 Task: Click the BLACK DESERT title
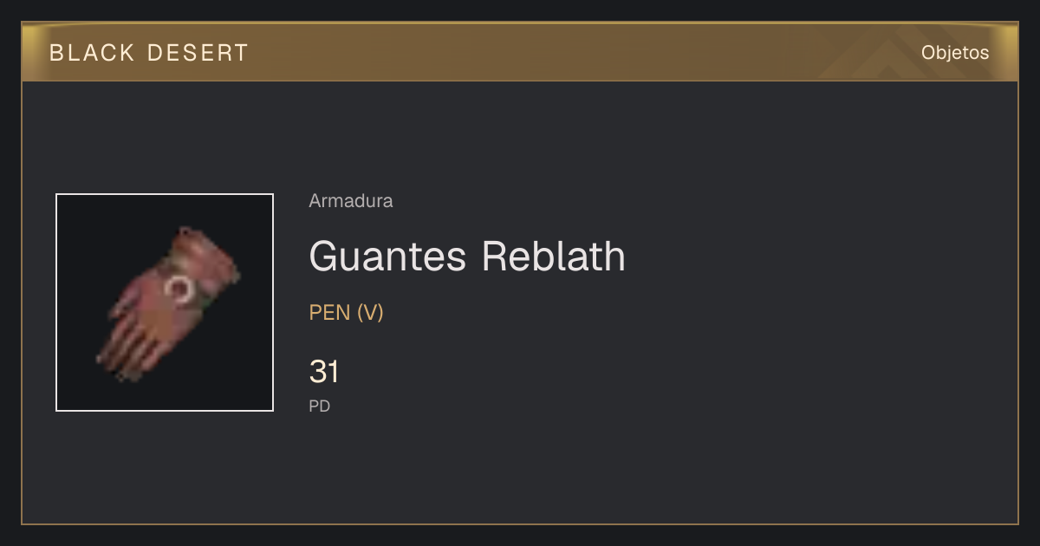coord(149,53)
